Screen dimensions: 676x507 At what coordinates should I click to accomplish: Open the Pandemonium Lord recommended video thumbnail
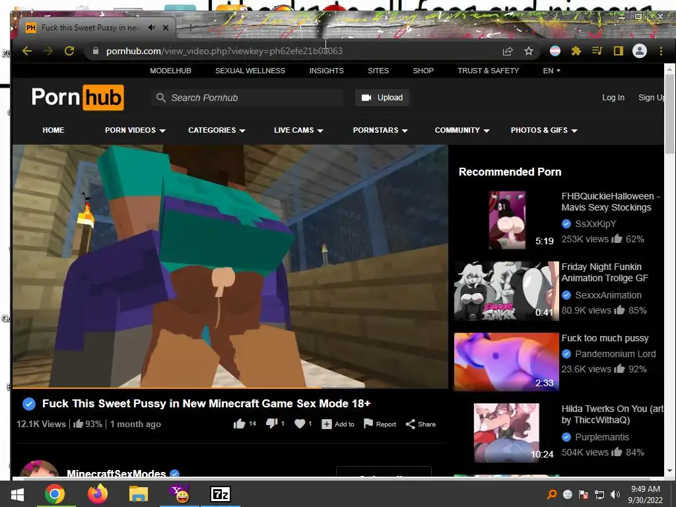506,362
